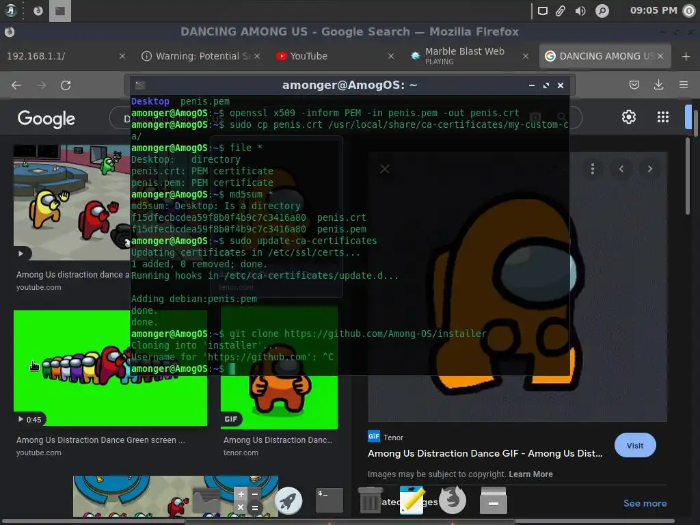Open the trash icon in the dock
This screenshot has height=525, width=700.
click(370, 500)
